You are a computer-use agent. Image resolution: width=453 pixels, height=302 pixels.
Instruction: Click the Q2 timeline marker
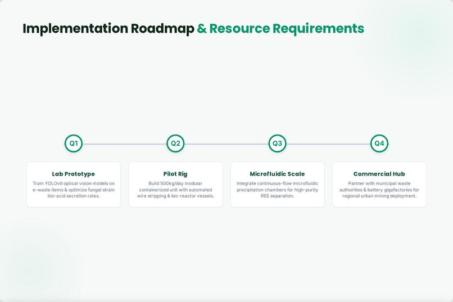tap(175, 143)
